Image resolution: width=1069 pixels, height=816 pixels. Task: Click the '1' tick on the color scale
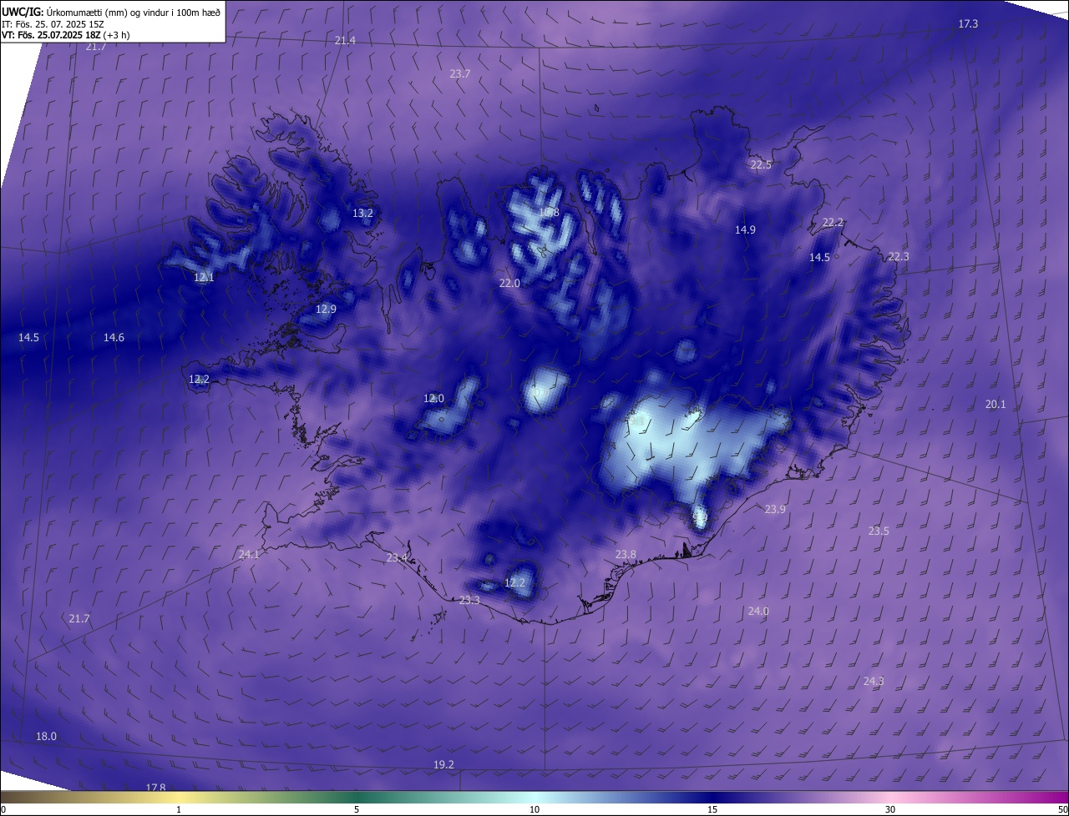(x=179, y=809)
